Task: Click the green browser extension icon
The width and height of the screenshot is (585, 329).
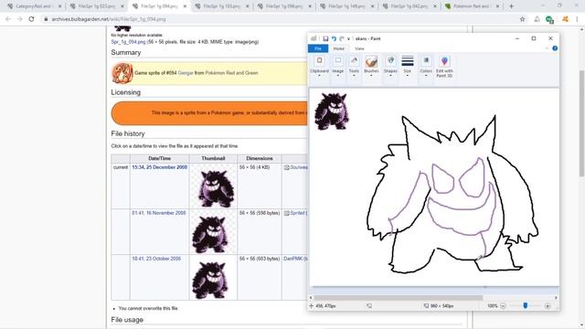Action: [x=549, y=19]
